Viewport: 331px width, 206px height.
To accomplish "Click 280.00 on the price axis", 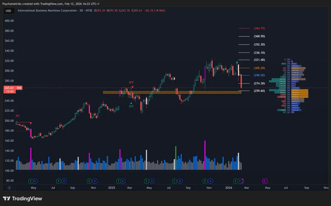I will point(10,81).
